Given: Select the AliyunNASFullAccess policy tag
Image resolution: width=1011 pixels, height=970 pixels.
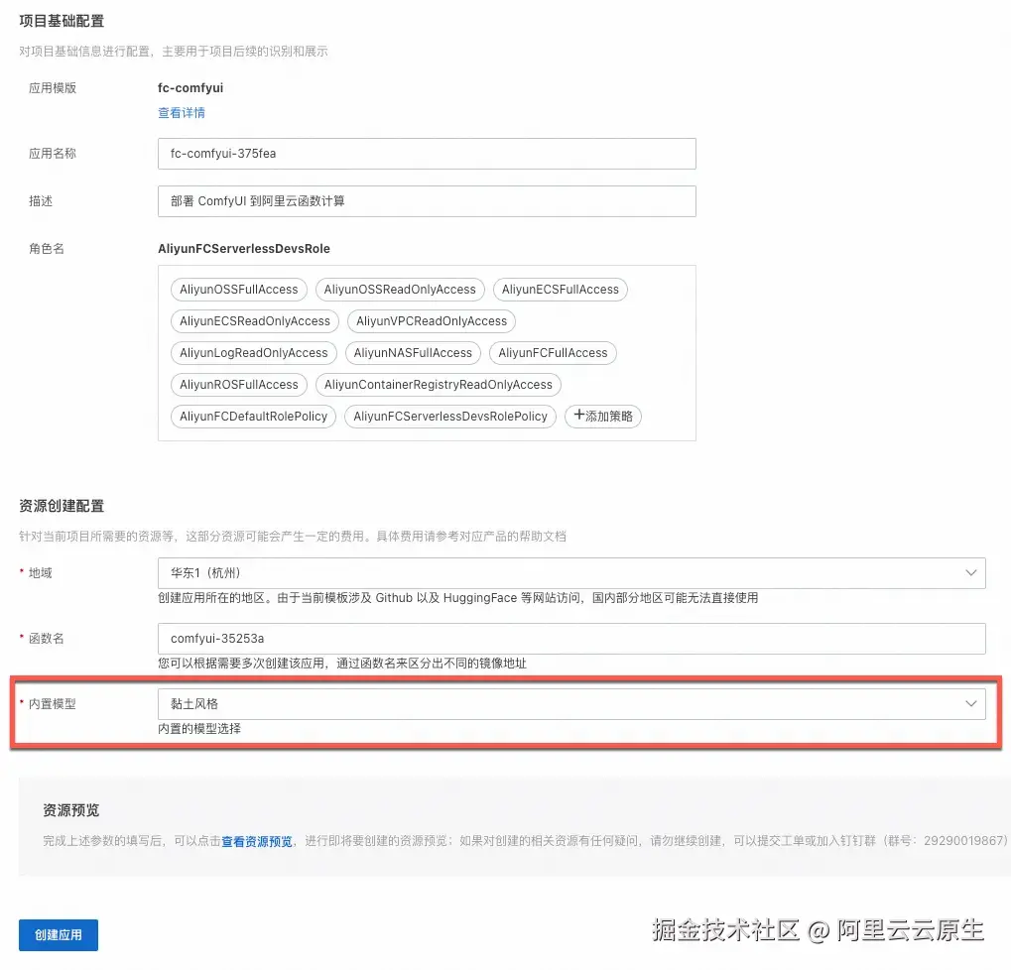Looking at the screenshot, I should [x=413, y=352].
